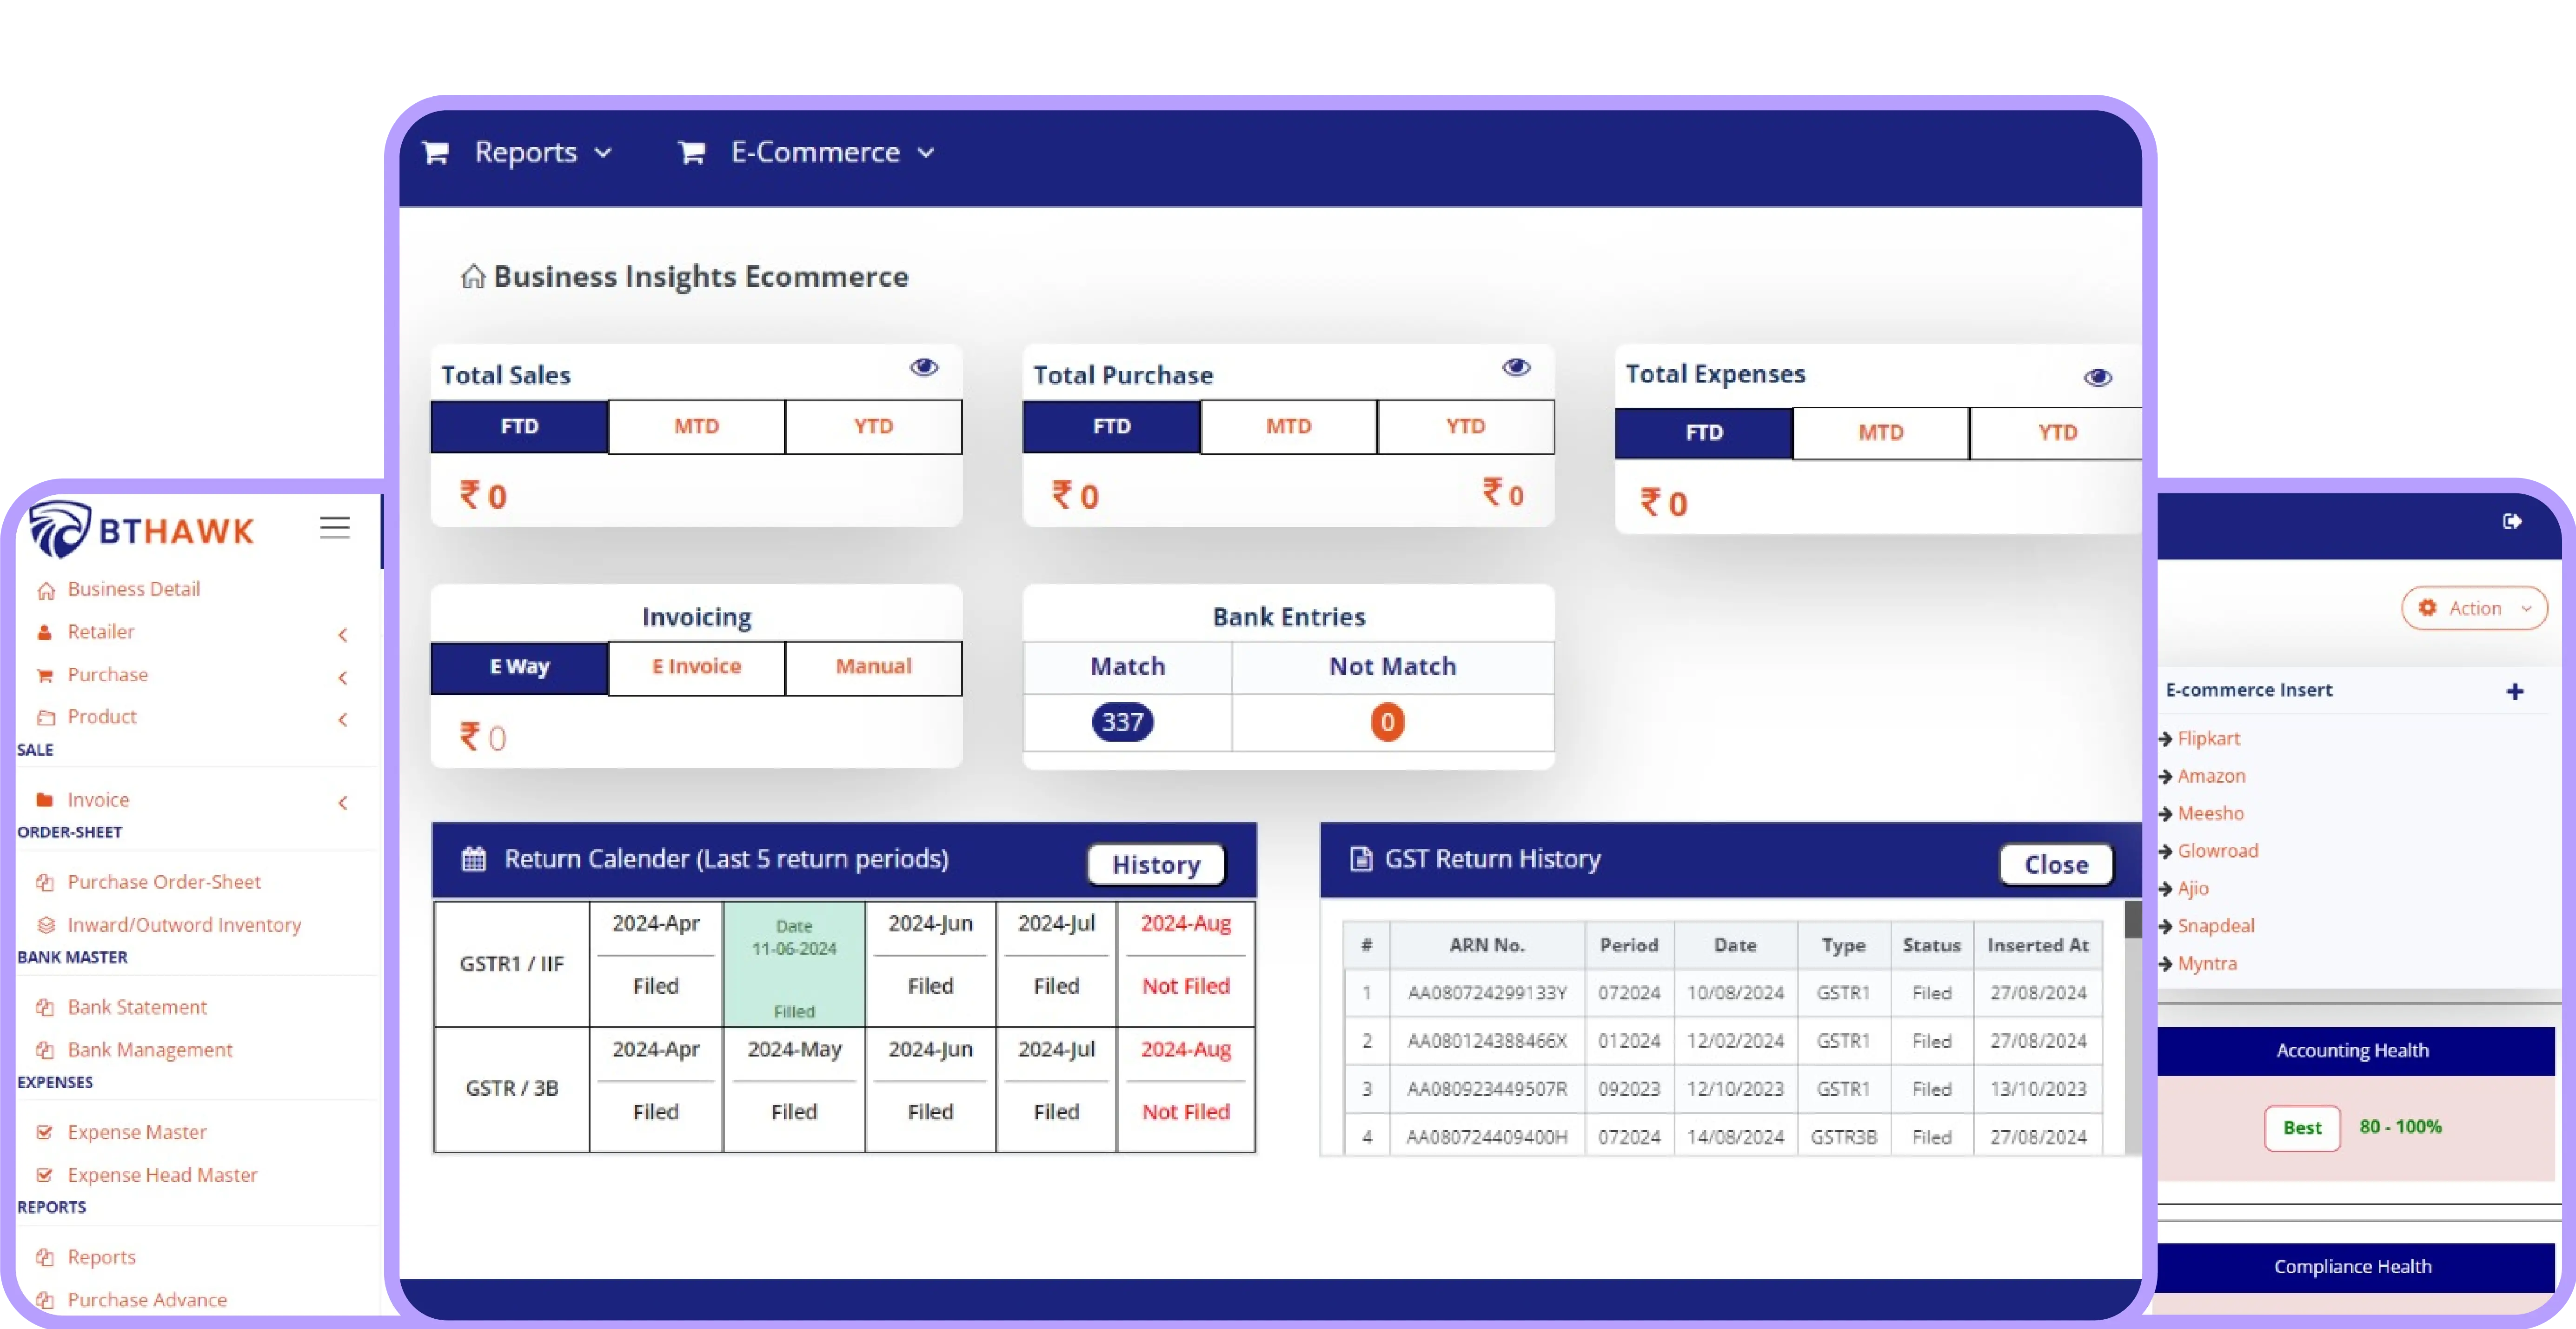This screenshot has height=1329, width=2576.
Task: Toggle Total Expenses visibility eye icon
Action: 2097,378
